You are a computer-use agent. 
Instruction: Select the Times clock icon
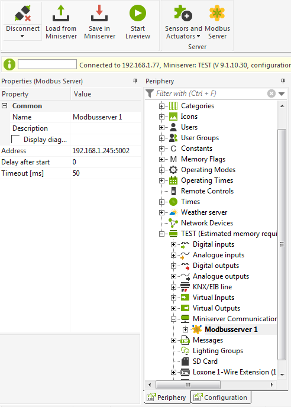(173, 202)
